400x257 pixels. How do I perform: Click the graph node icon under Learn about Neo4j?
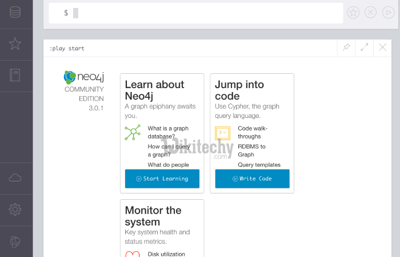133,133
